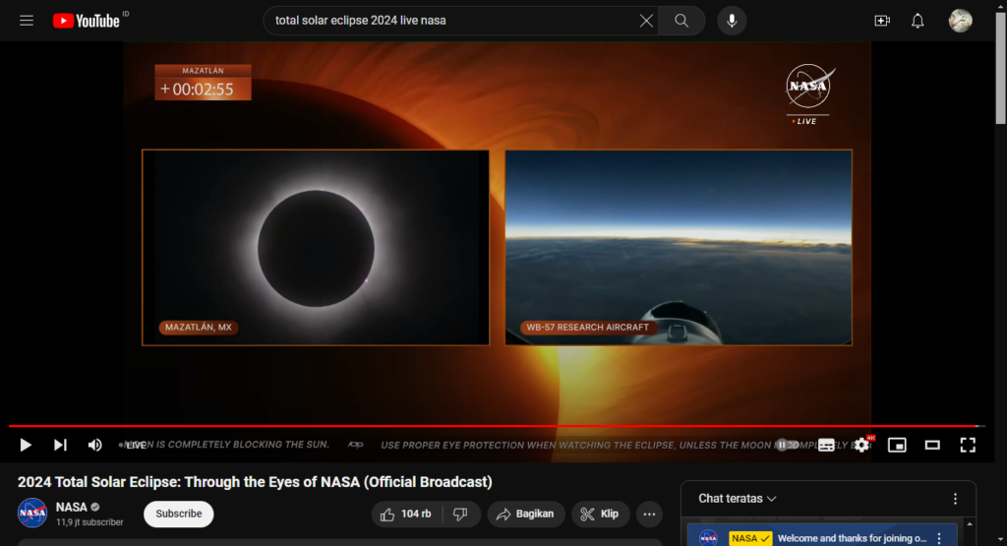This screenshot has width=1007, height=546.
Task: Dislike the video
Action: click(461, 514)
